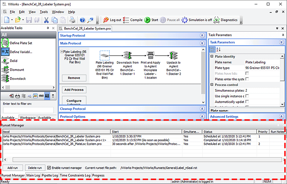Select the Downstack task in Available Tasks
Viewport: 287px width, 184px height.
pos(13,79)
